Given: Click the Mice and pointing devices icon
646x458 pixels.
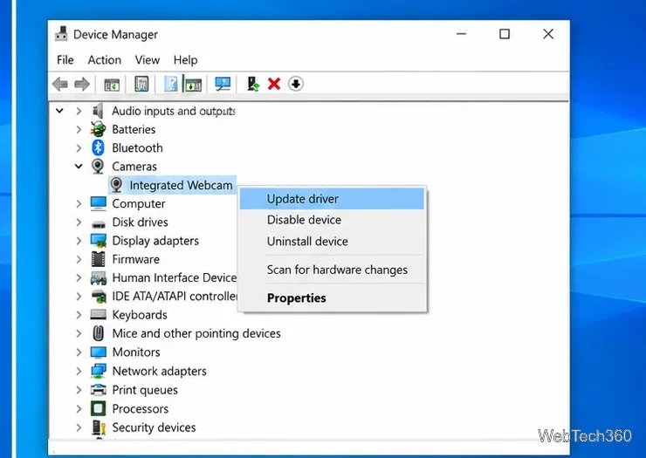Looking at the screenshot, I should 98,332.
